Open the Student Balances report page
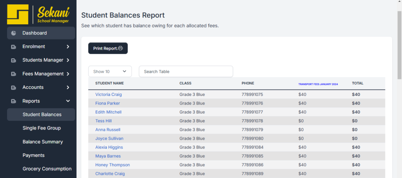Screen dimensions: 402x178 (x=42, y=115)
